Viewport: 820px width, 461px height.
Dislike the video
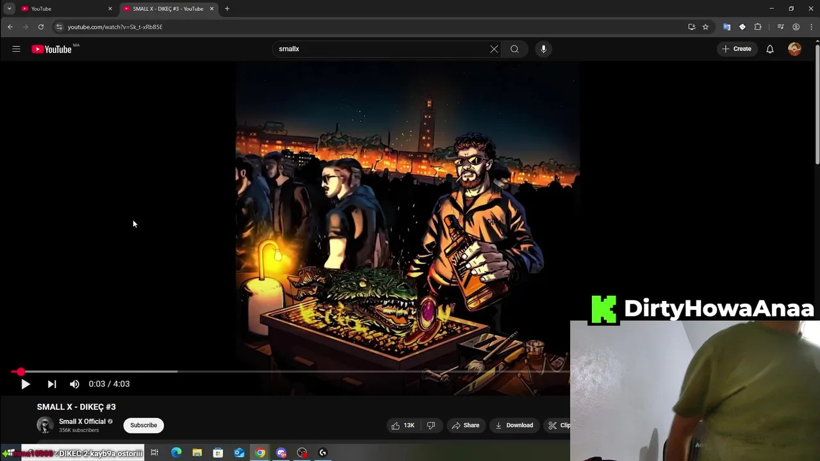pos(431,425)
